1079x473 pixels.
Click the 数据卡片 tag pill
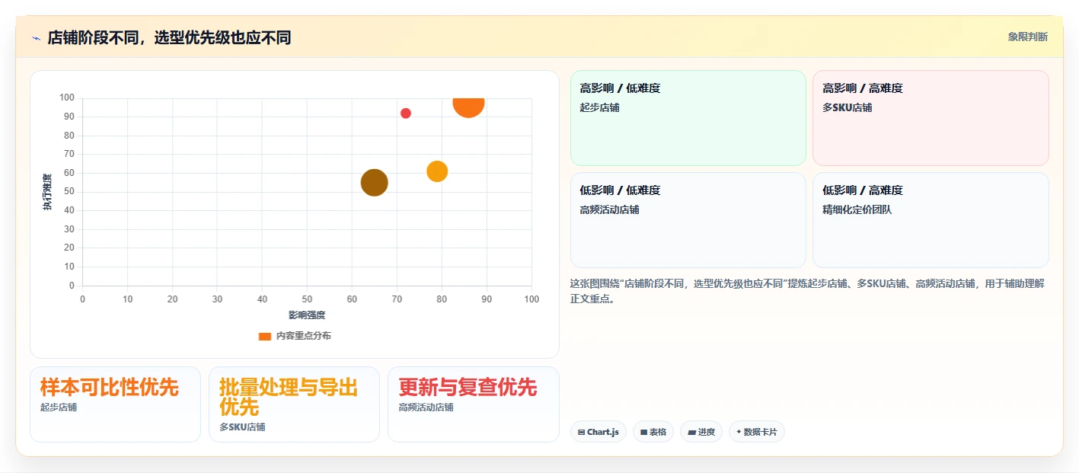coord(757,432)
